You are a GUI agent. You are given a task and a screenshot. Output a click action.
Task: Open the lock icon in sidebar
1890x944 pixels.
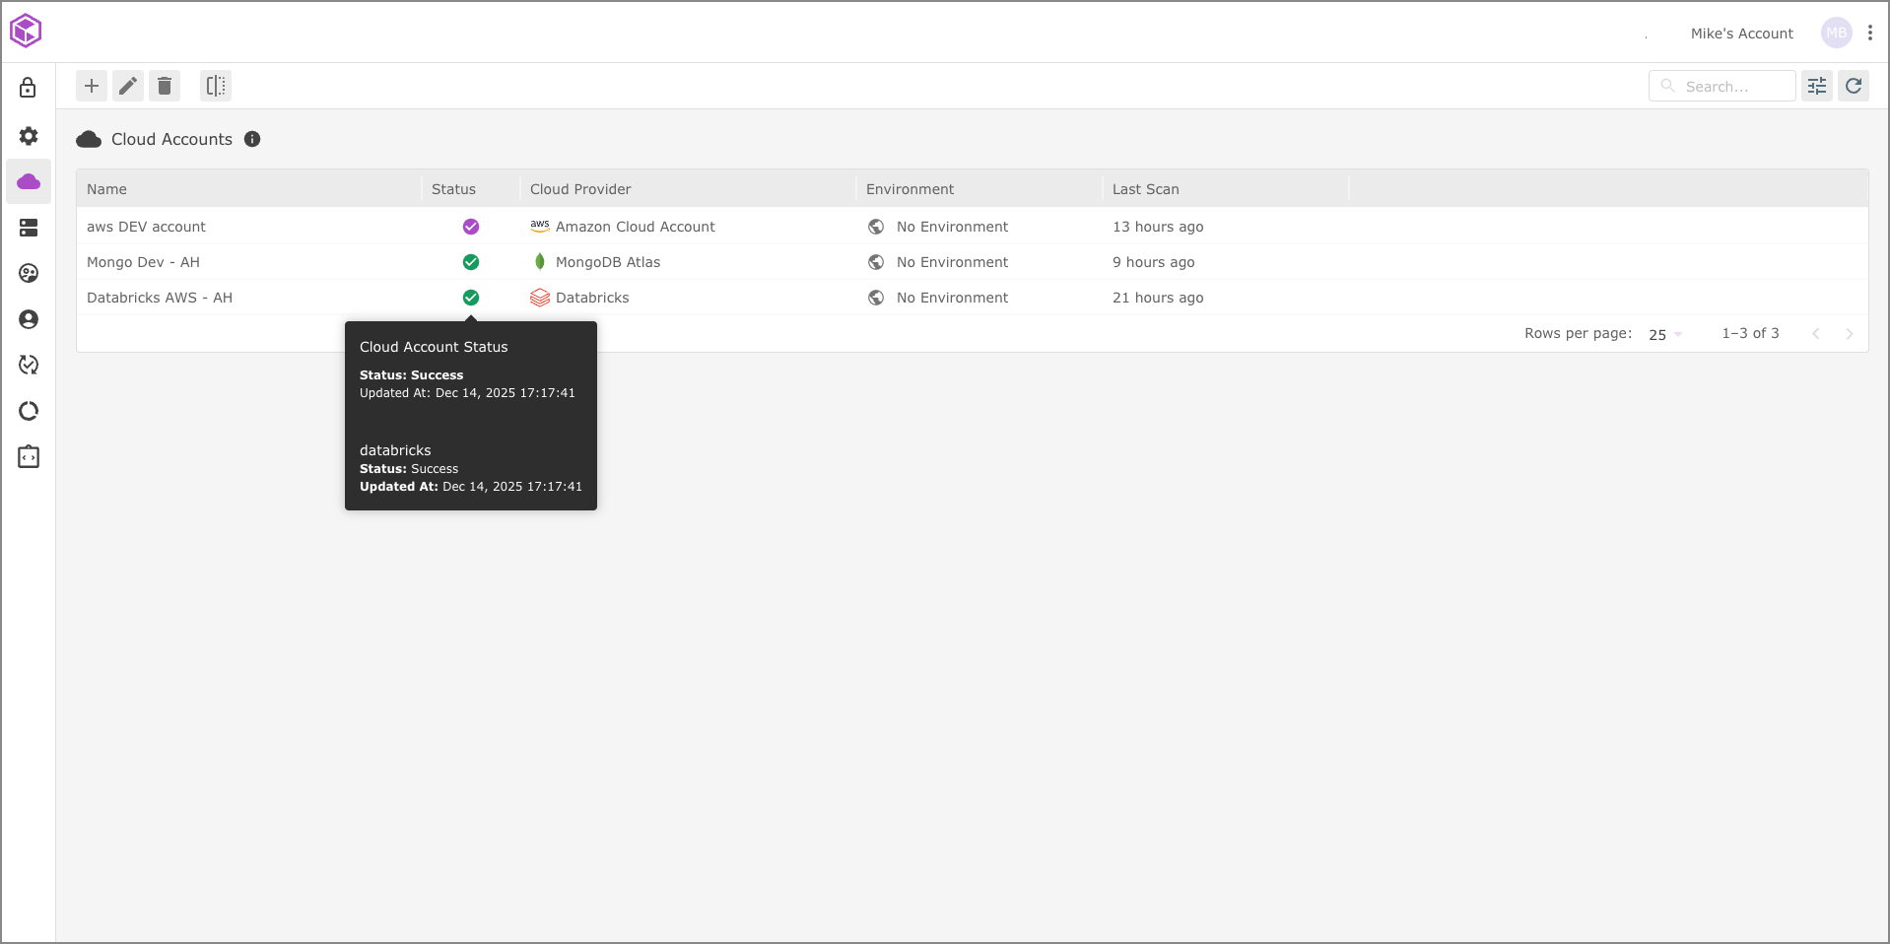(x=29, y=89)
